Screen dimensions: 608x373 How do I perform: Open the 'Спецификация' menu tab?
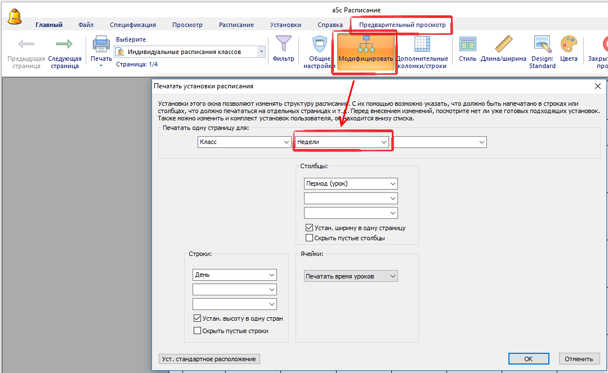(x=133, y=25)
